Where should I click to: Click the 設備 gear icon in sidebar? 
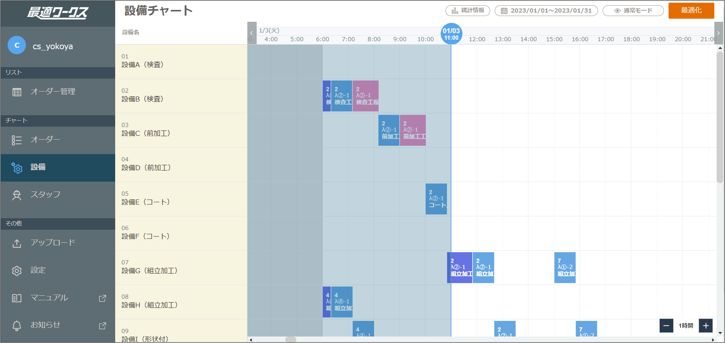click(x=17, y=167)
